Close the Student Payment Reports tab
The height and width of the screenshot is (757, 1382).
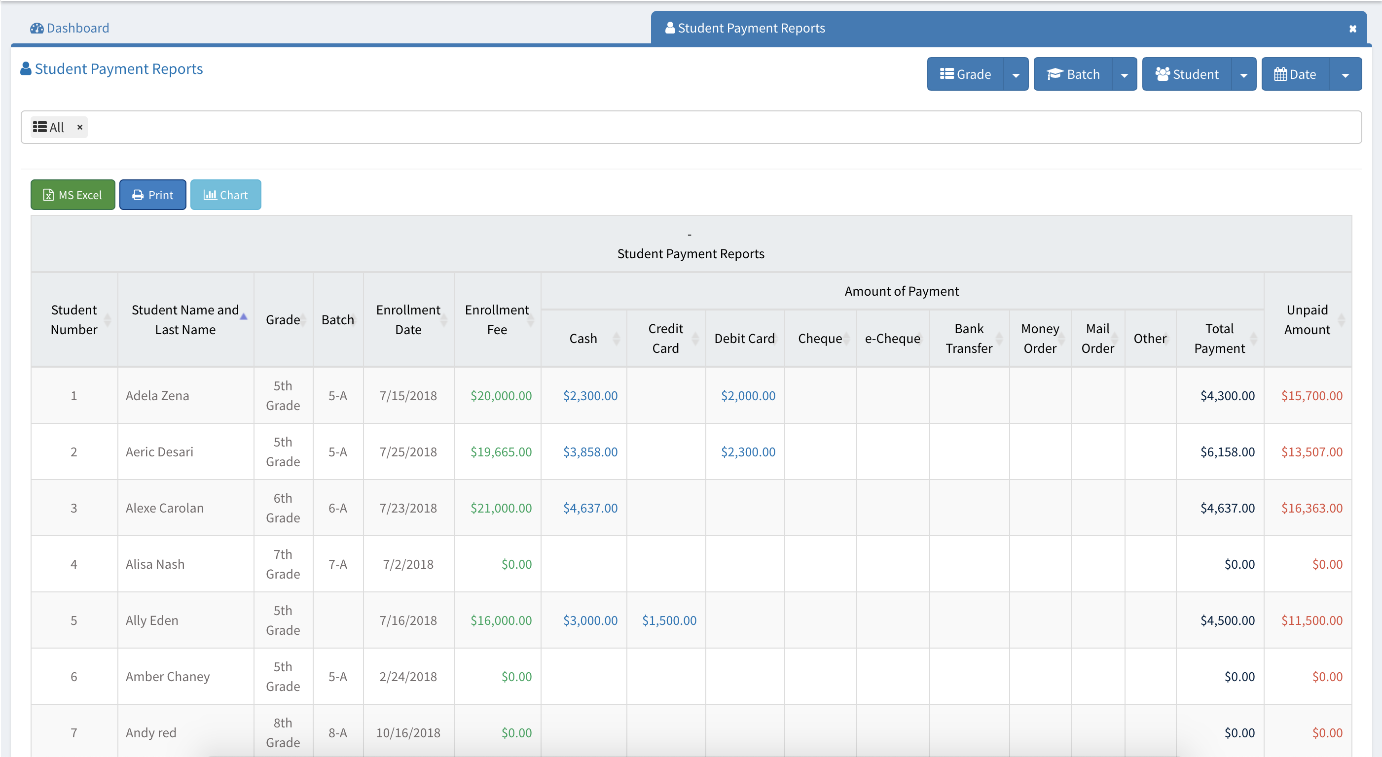coord(1352,29)
